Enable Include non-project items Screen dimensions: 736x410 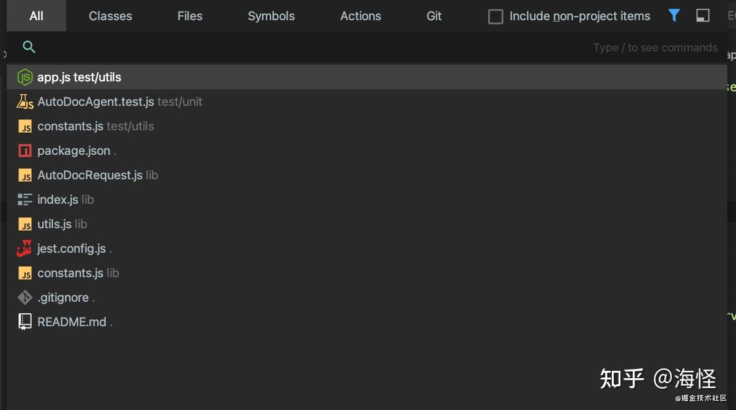[496, 17]
